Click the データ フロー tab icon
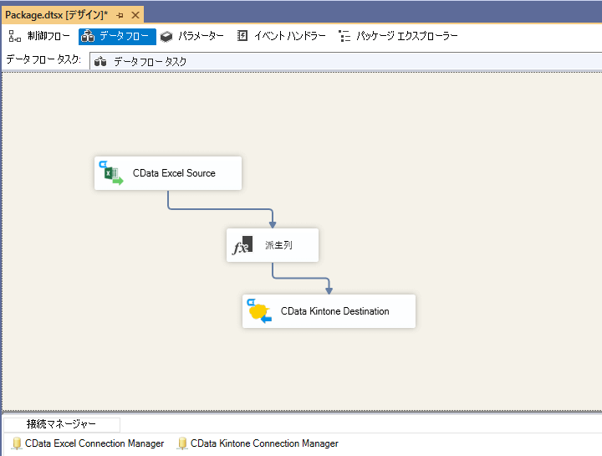 click(88, 37)
